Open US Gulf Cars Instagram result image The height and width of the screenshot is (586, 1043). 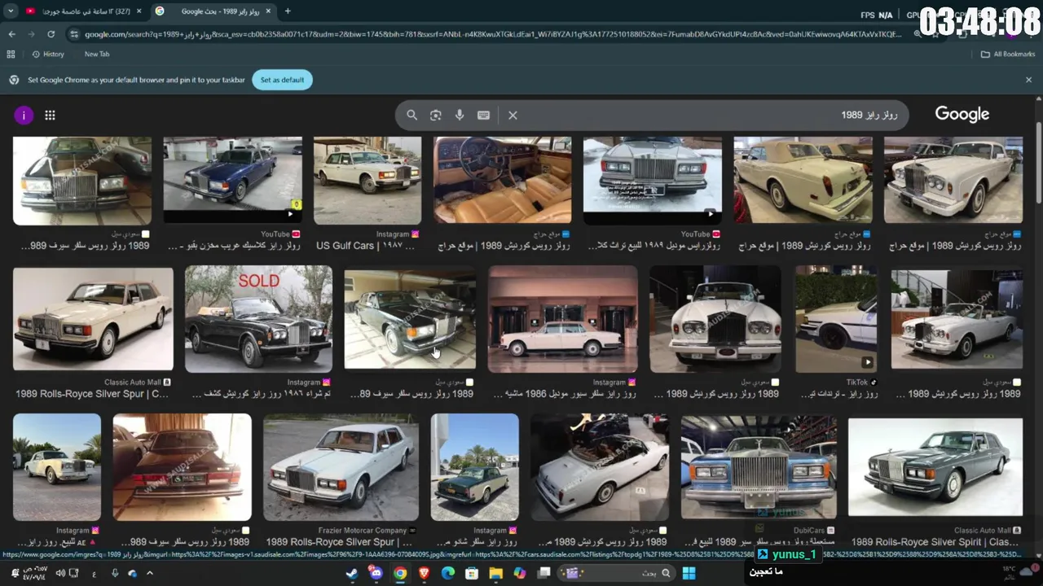coord(367,181)
